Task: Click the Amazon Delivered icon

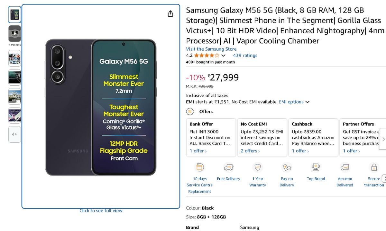Action: click(x=345, y=167)
